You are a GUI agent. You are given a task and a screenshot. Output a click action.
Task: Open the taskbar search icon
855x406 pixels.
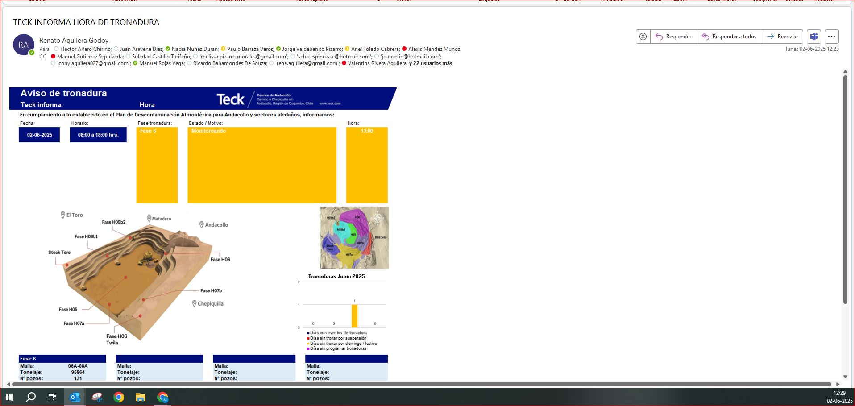30,397
